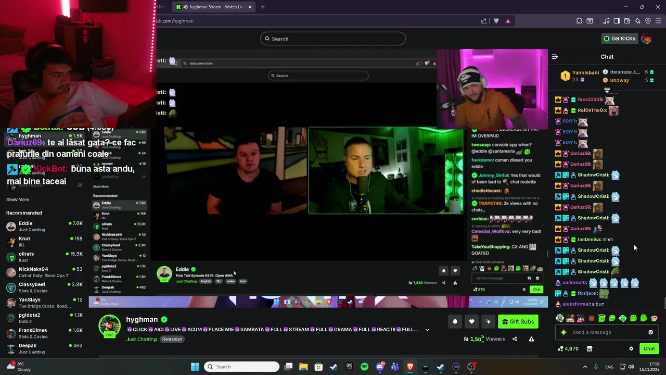666x375 pixels.
Task: Open hyghman's channel avatar
Action: point(110,326)
